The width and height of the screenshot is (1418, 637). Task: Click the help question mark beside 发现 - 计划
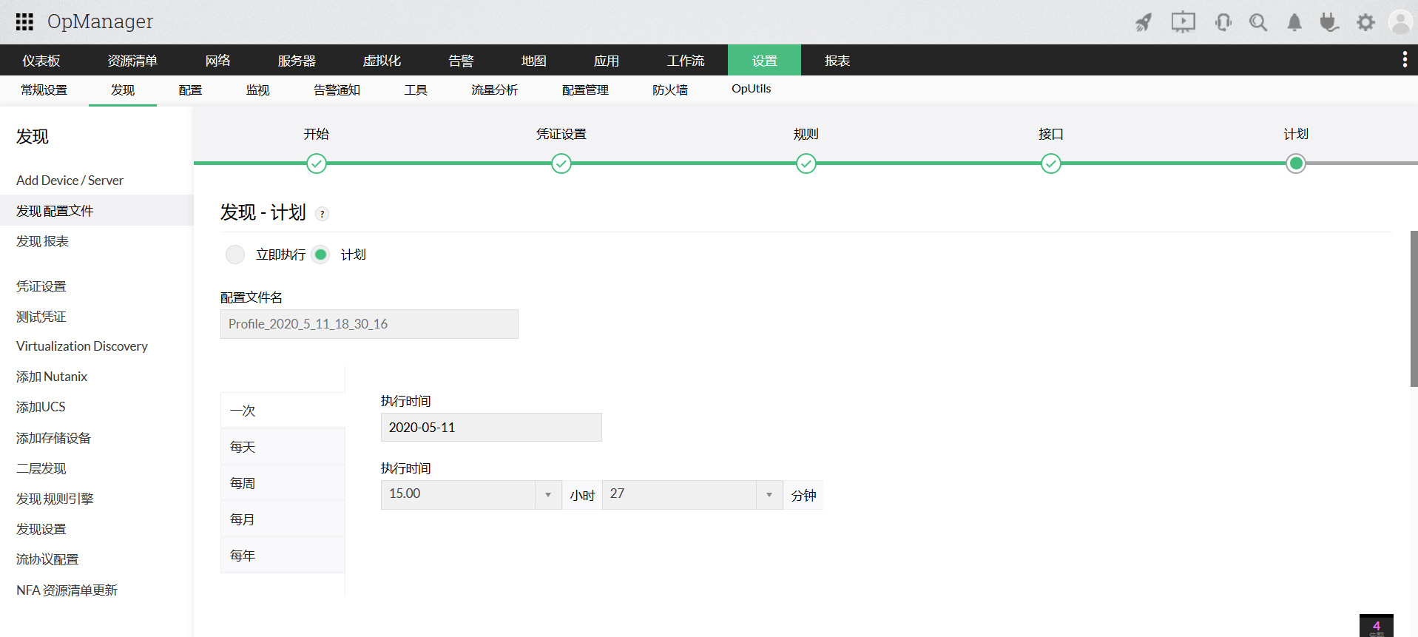pyautogui.click(x=322, y=214)
